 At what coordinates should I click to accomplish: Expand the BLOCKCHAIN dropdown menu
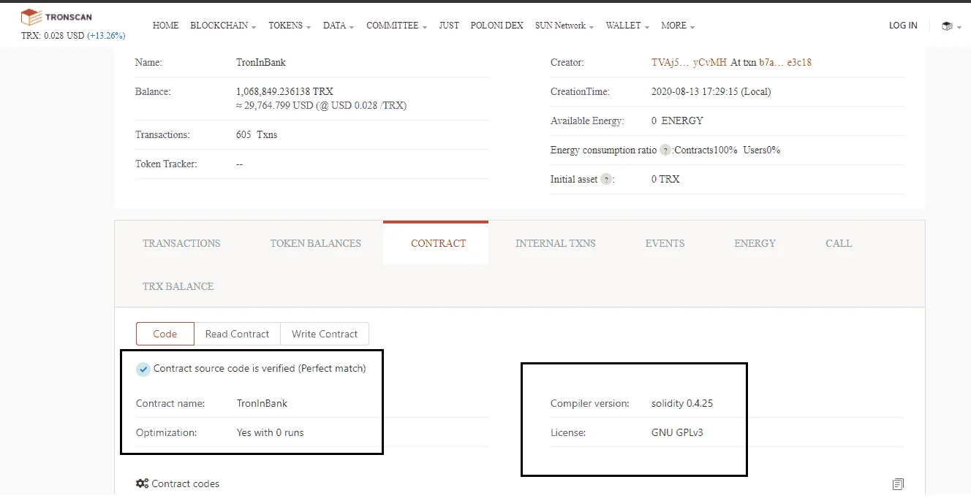point(223,26)
